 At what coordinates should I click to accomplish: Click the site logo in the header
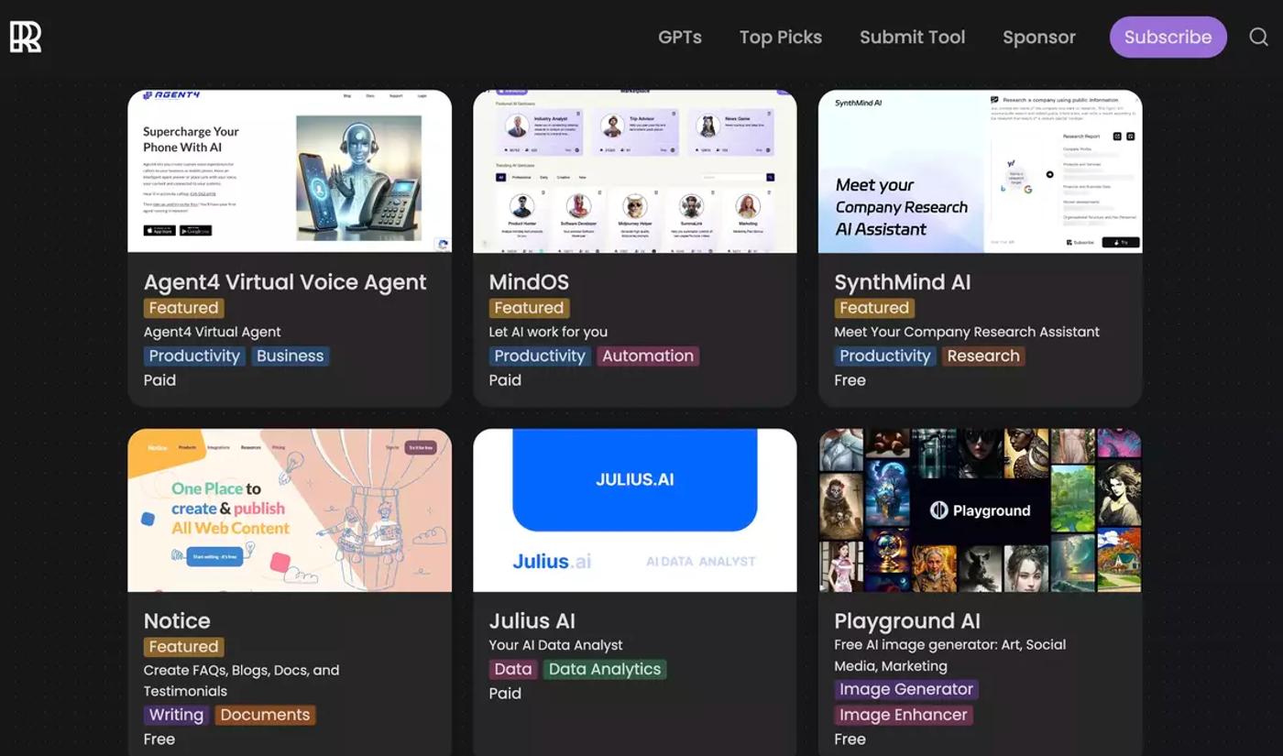26,37
